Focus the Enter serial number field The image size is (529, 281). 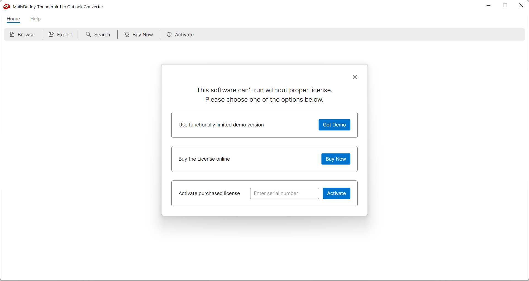285,193
